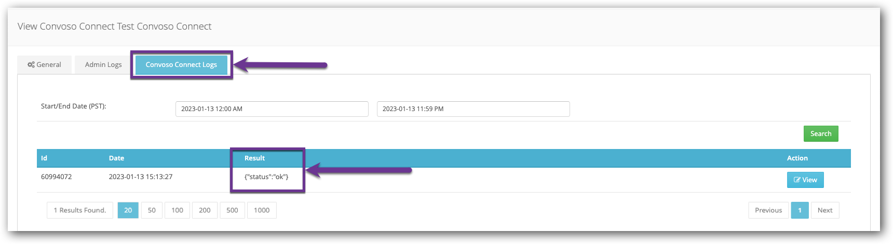Screen dimensions: 893x244
Task: Click the end date input field
Action: click(x=473, y=109)
